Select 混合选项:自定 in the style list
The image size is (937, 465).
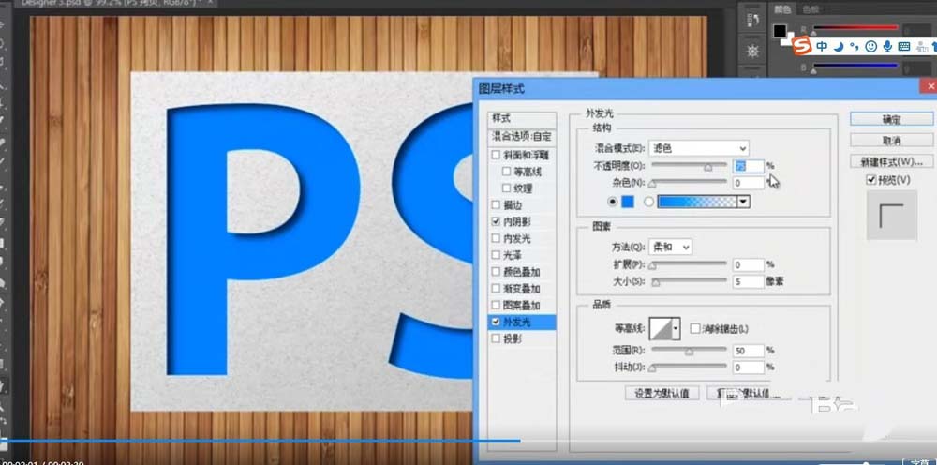point(522,137)
